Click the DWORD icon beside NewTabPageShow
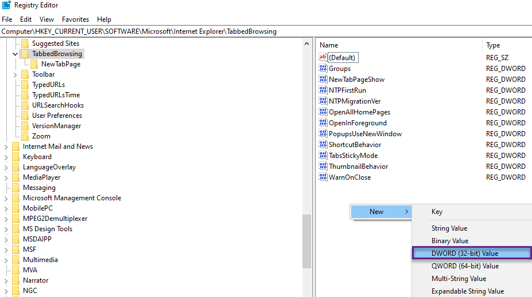 coord(323,80)
